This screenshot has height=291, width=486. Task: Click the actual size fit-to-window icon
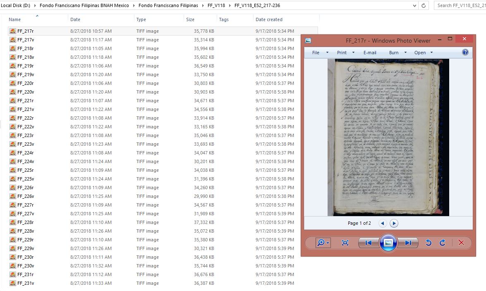click(x=345, y=243)
